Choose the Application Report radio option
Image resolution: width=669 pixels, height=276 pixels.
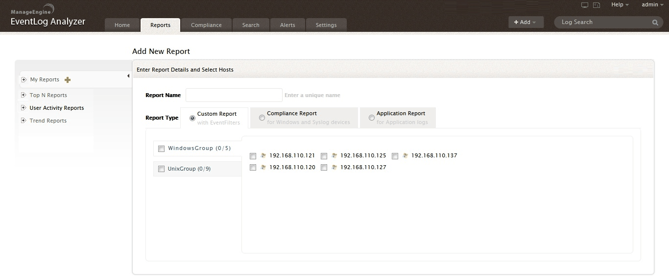(372, 118)
